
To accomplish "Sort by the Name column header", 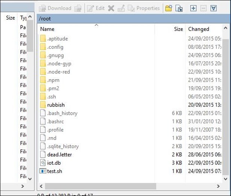I will [96, 29].
